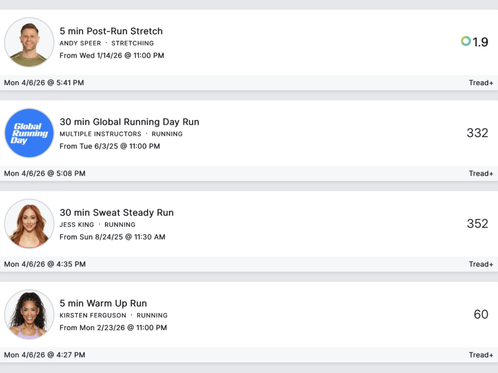The height and width of the screenshot is (373, 498).
Task: Click the JESS KING instructor name
Action: (x=77, y=225)
